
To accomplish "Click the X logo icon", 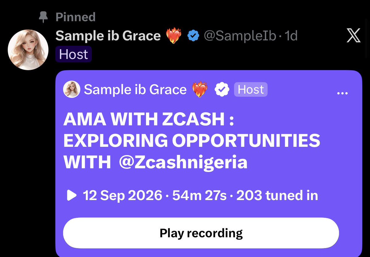I will click(x=353, y=35).
